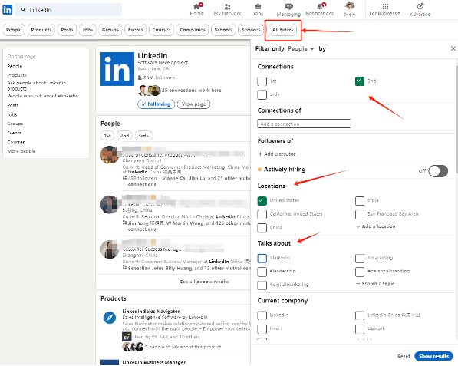Click the search magnifier icon
This screenshot has height=366, width=458.
point(23,10)
